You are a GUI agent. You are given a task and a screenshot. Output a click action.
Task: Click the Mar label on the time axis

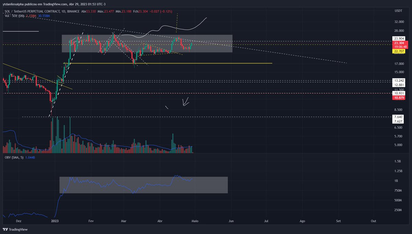pyautogui.click(x=124, y=222)
